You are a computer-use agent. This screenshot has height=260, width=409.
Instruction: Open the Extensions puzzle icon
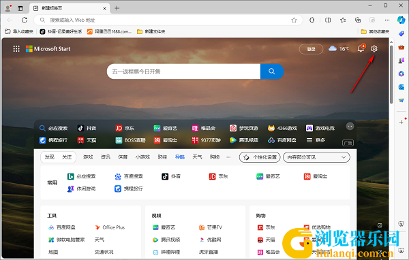[x=312, y=20]
